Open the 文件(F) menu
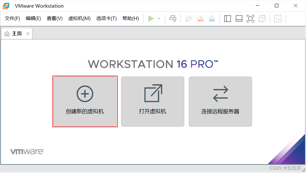Image resolution: width=306 pixels, height=173 pixels. [12, 18]
